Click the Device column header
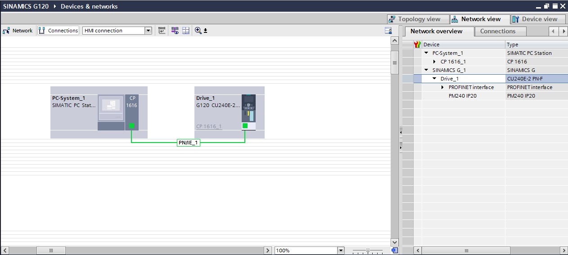 (x=464, y=45)
